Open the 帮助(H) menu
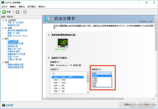158x109 pixels. 42,7
